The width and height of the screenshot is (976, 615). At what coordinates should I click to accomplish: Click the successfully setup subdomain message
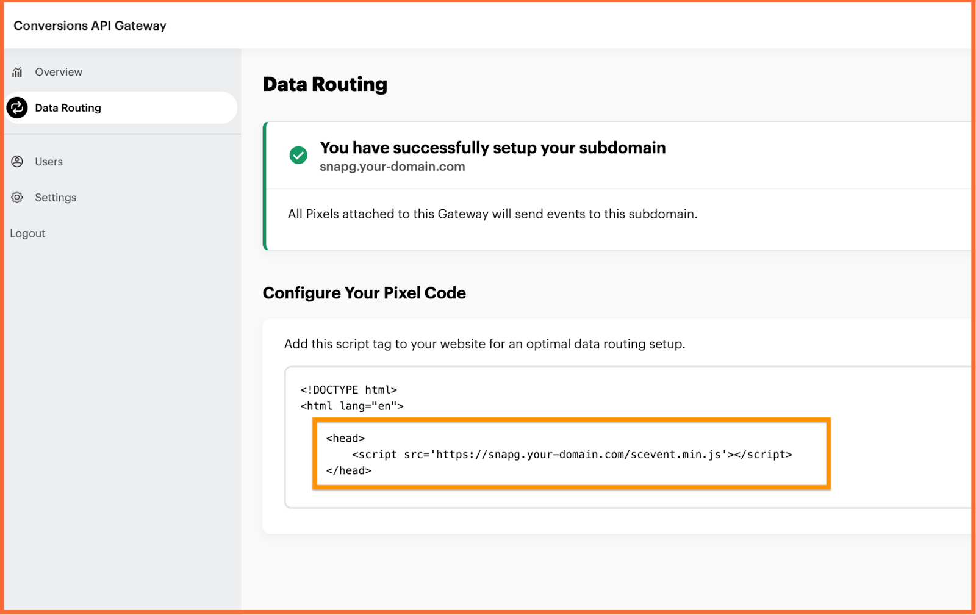click(x=493, y=148)
